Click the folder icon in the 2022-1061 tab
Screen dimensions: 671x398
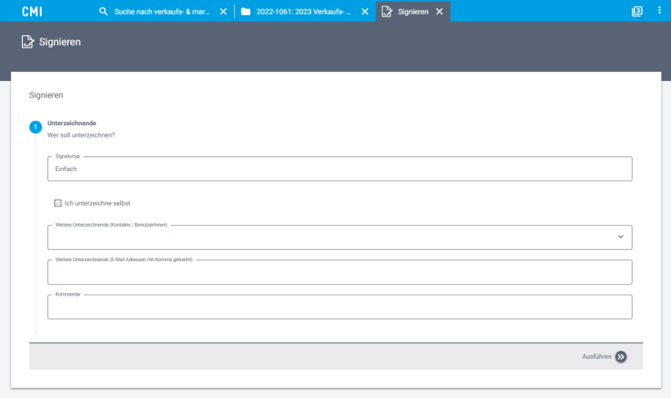point(245,11)
